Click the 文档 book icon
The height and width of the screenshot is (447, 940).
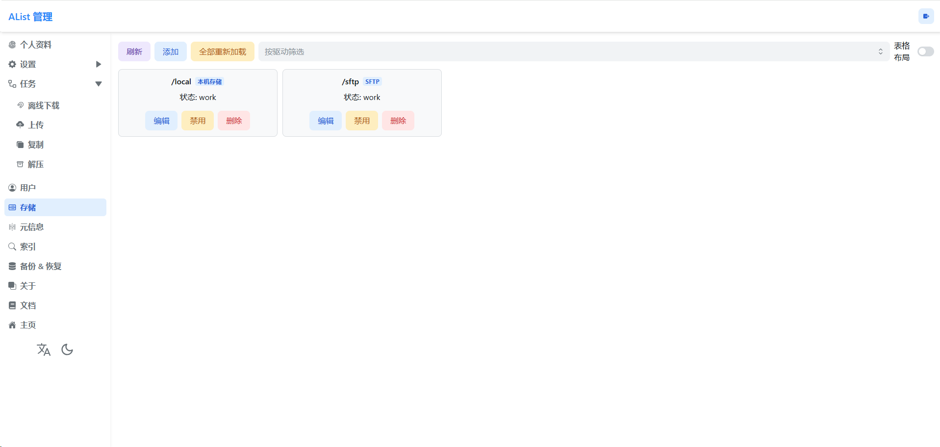pos(12,305)
